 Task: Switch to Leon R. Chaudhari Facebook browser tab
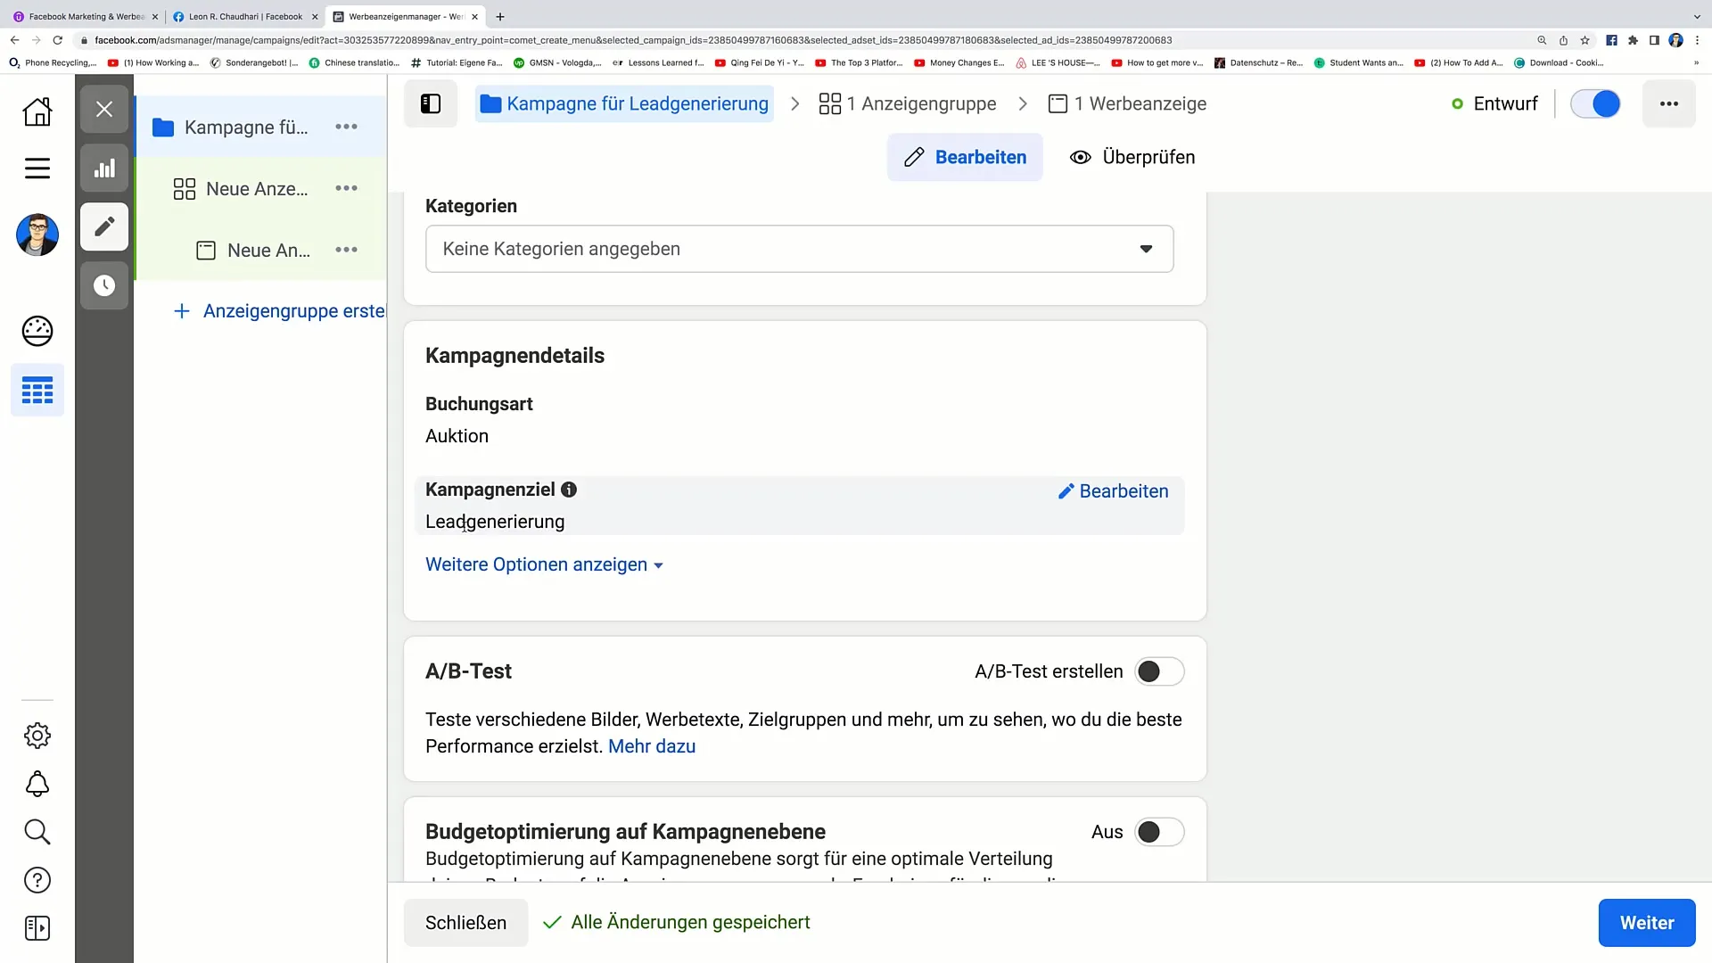(x=245, y=16)
